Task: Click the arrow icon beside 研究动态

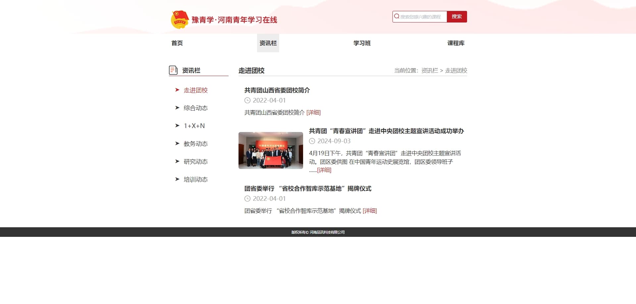Action: pyautogui.click(x=177, y=161)
